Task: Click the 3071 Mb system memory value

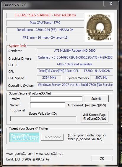Action: coord(101,78)
